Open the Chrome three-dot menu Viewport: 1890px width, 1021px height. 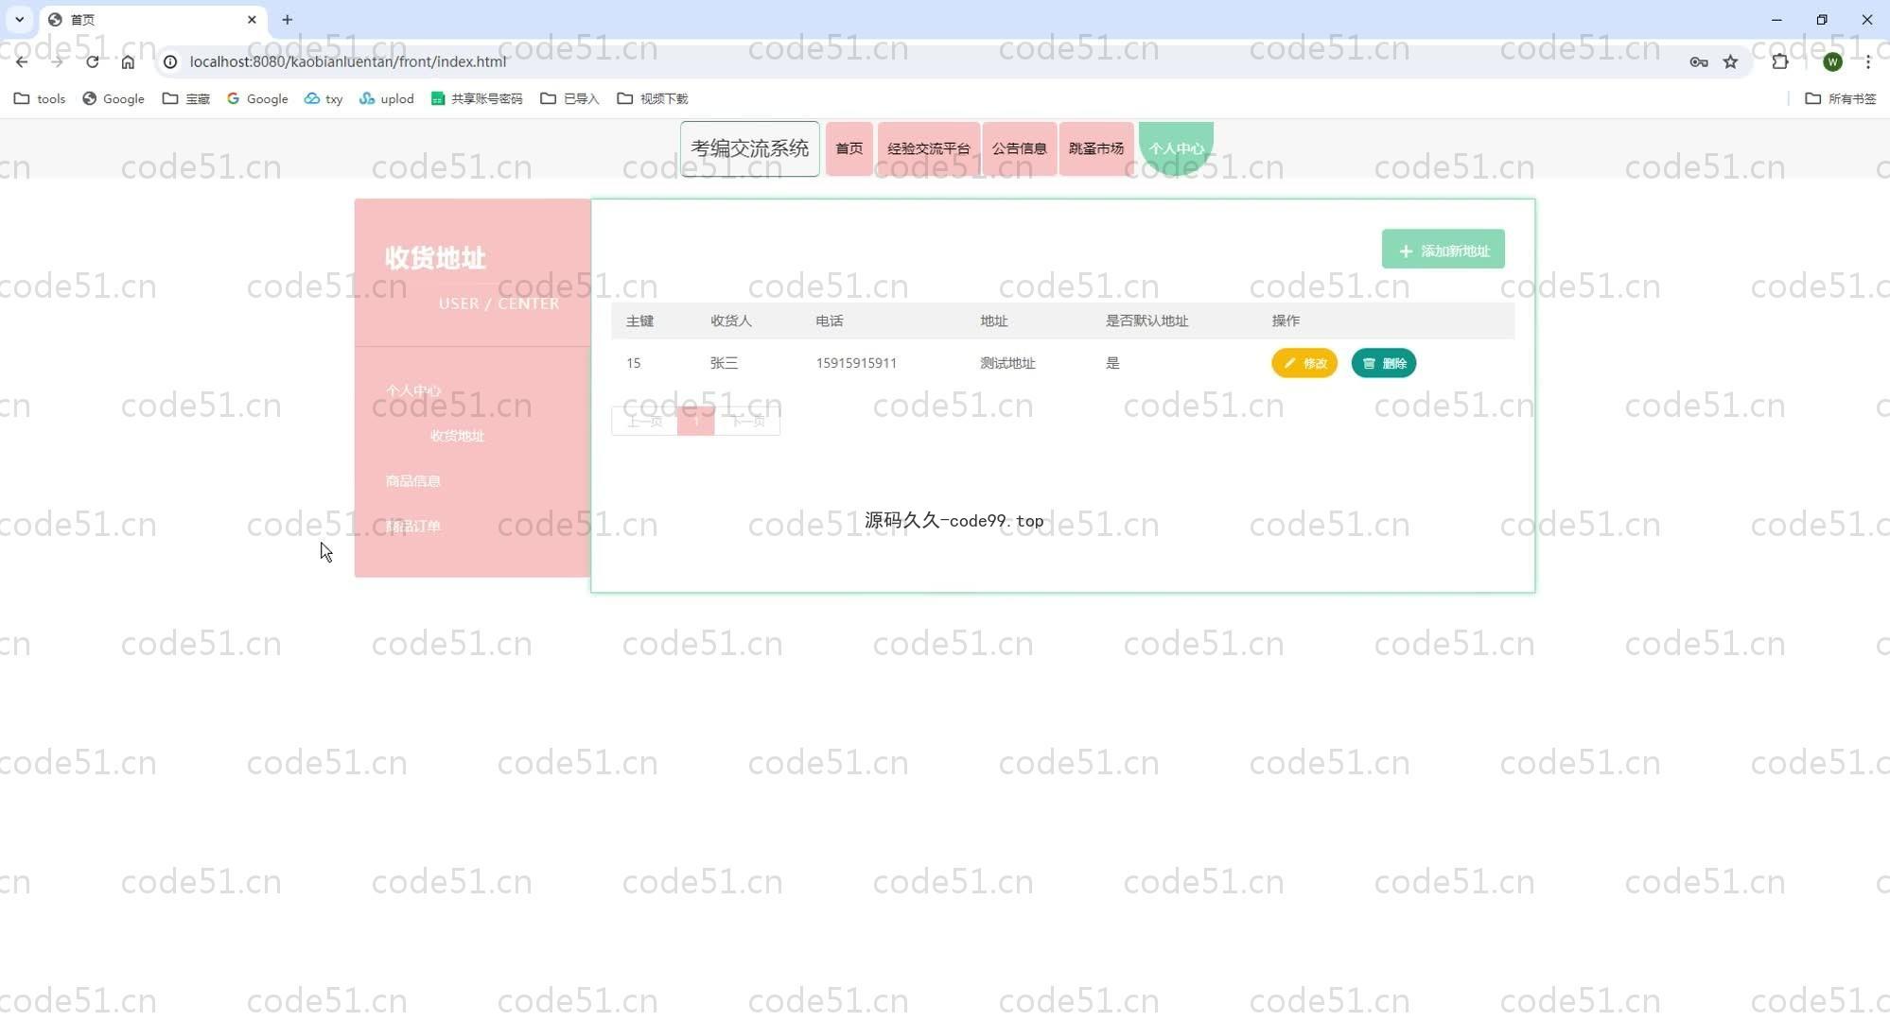1868,61
